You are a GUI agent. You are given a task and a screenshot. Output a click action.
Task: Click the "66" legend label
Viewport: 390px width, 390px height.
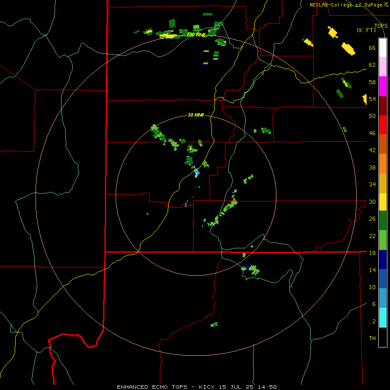click(372, 48)
